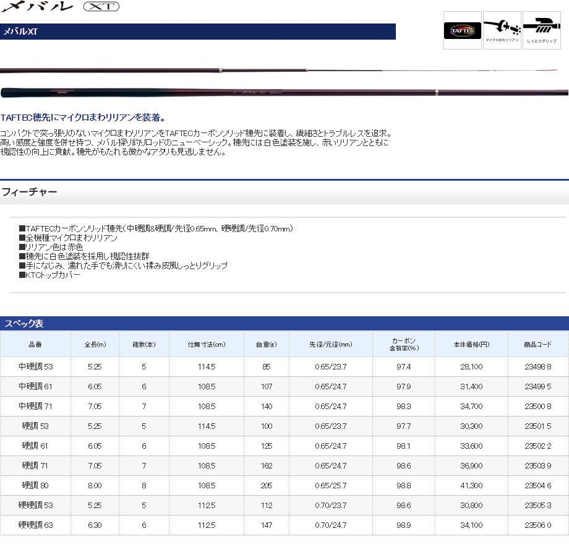Click product code 23505 3
Screen dimensions: 569x557
pyautogui.click(x=538, y=505)
